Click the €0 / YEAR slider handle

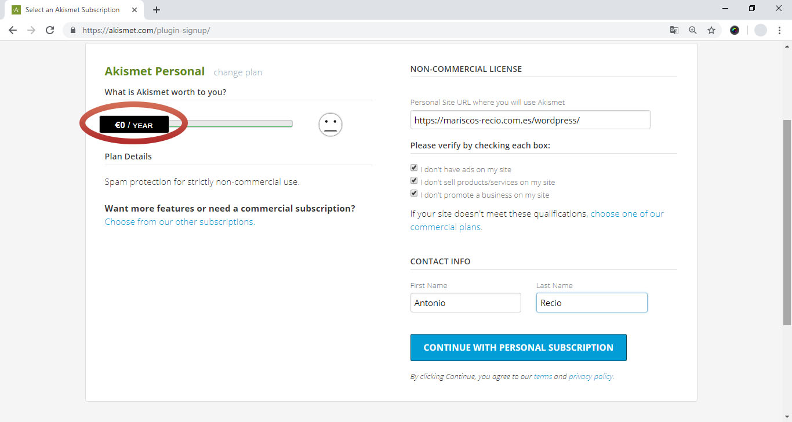coord(134,125)
